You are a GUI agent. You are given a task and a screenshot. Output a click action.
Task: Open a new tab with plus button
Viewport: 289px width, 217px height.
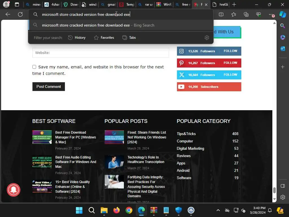click(x=234, y=5)
